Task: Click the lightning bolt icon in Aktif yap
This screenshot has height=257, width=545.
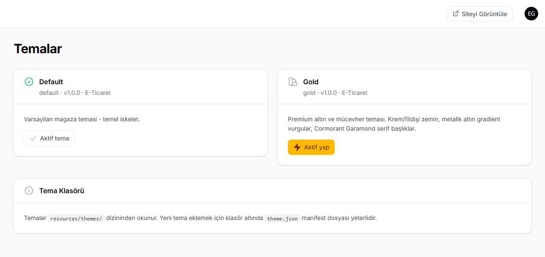Action: coord(297,147)
